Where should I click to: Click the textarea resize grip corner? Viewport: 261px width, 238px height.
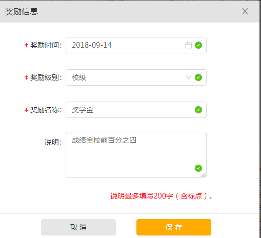204,175
